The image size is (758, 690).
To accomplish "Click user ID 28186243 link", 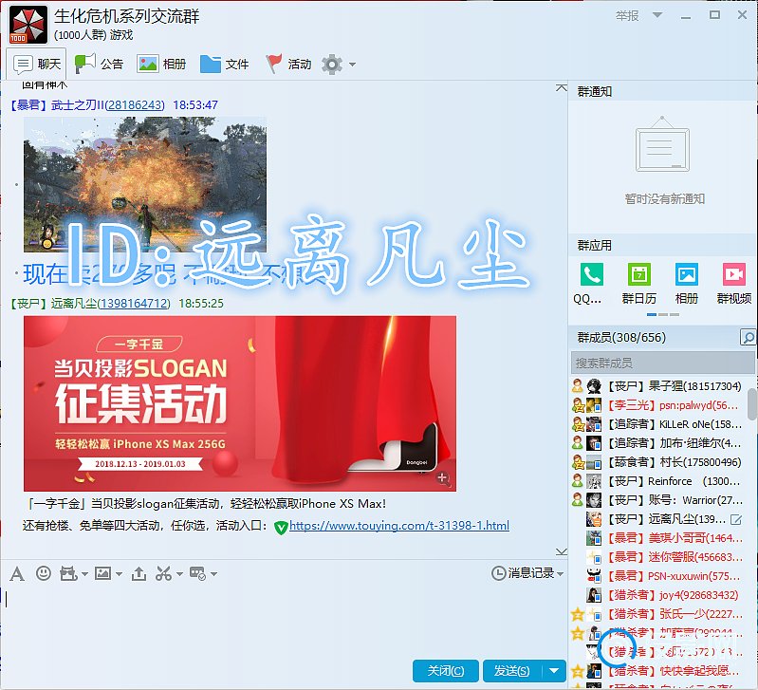I will tap(135, 105).
